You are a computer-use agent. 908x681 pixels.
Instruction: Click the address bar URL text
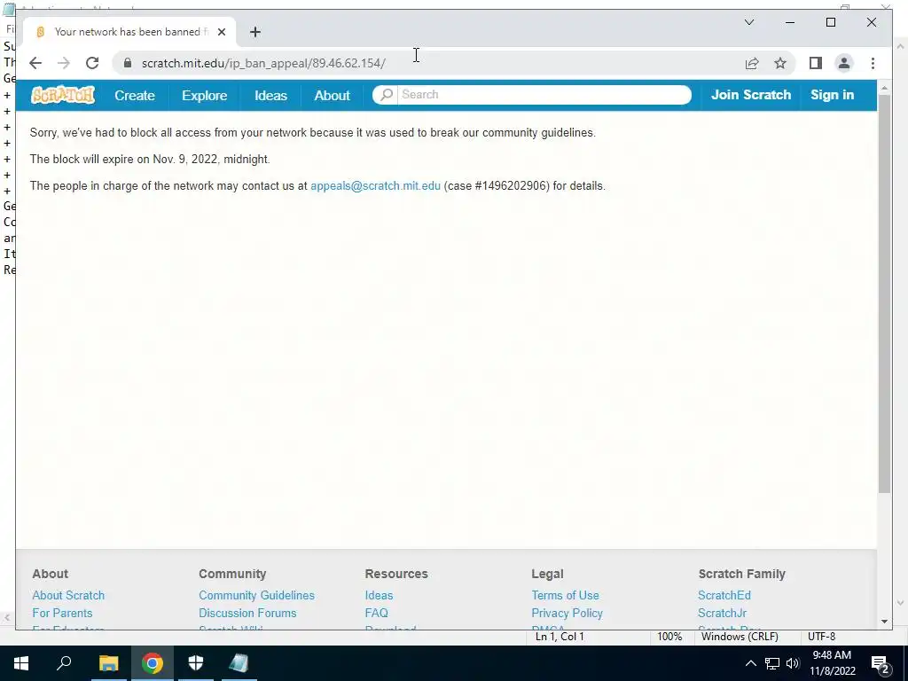click(x=263, y=63)
